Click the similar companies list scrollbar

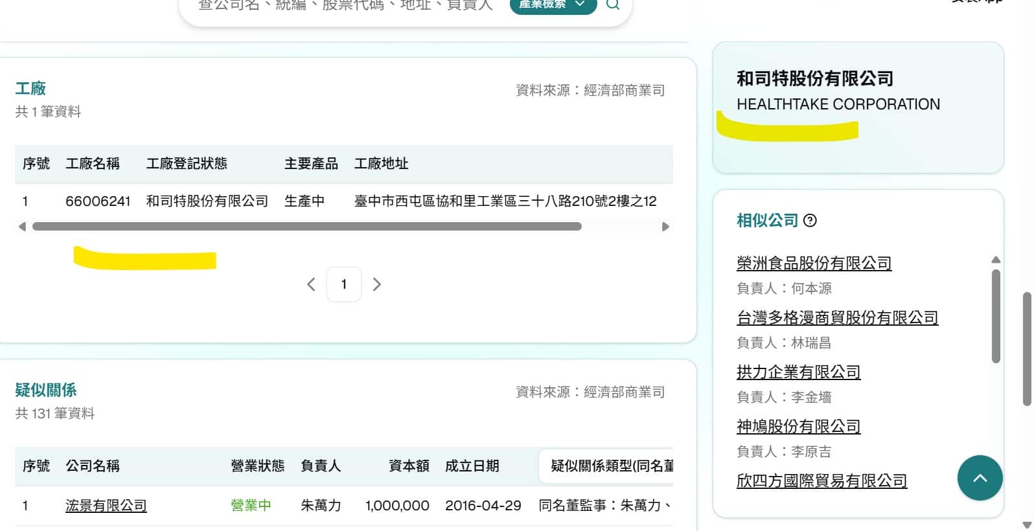[996, 316]
